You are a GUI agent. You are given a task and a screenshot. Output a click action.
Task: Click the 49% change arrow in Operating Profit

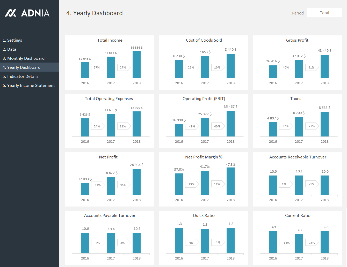click(x=192, y=126)
